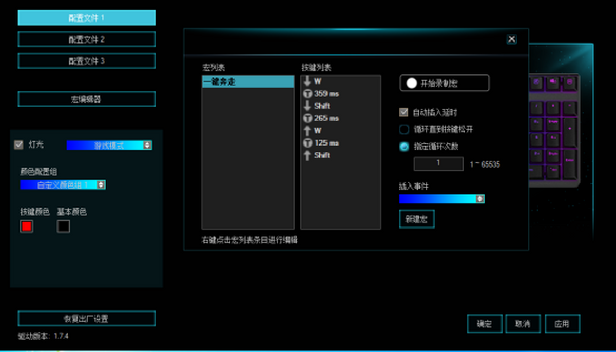Click the 359 ms delay timer icon
The width and height of the screenshot is (616, 352).
[x=307, y=94]
